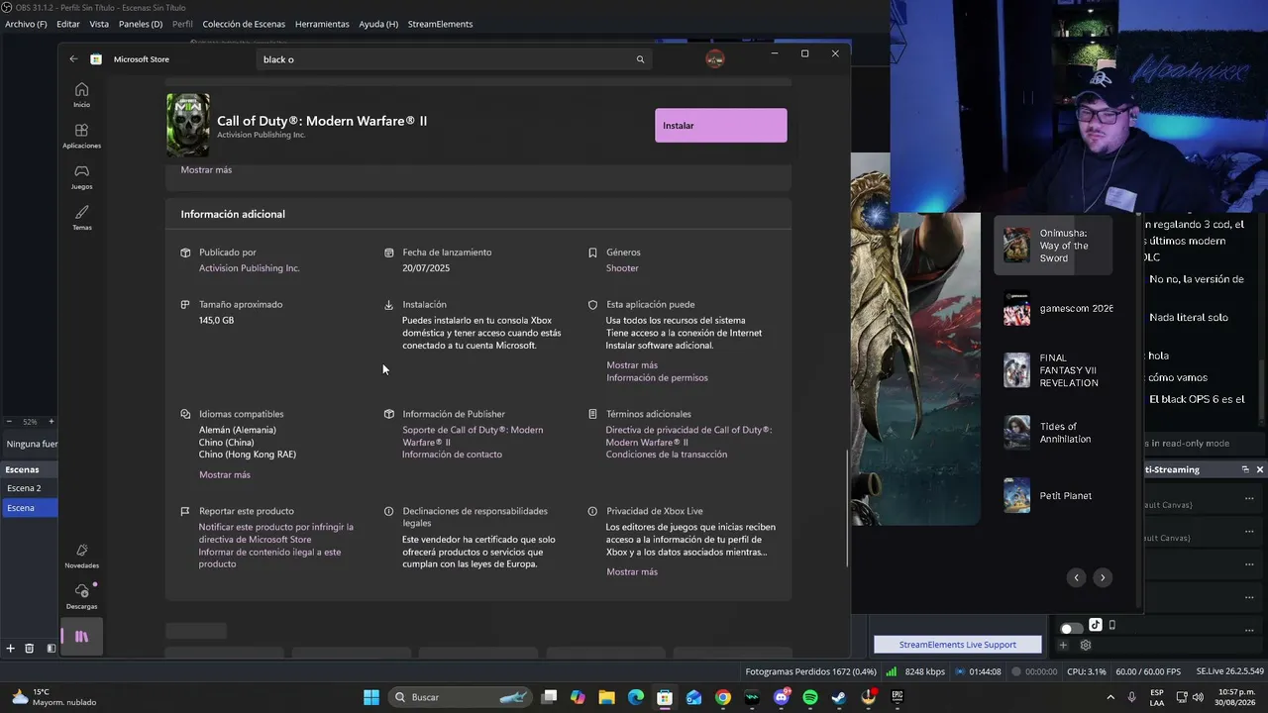
Task: Open Información de contacto link
Action: coord(452,455)
